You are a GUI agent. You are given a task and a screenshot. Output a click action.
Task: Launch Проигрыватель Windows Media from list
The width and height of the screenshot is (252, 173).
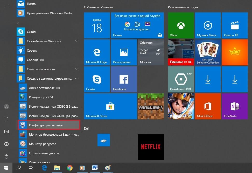pos(48,13)
